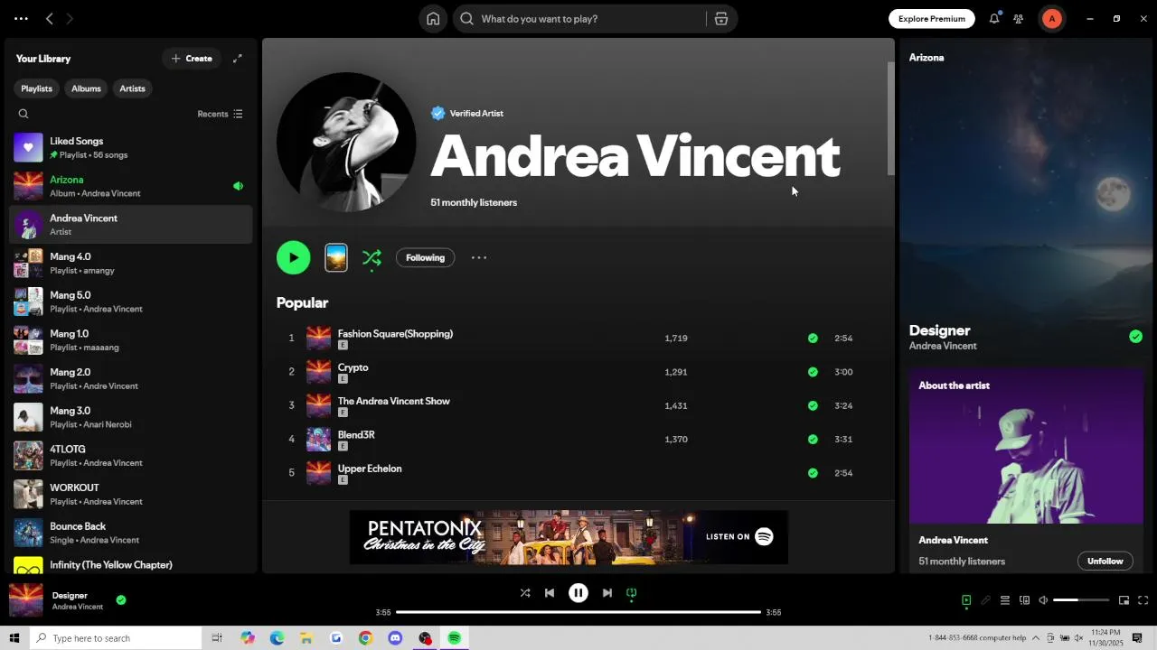1157x650 pixels.
Task: Skip to next track
Action: (607, 593)
